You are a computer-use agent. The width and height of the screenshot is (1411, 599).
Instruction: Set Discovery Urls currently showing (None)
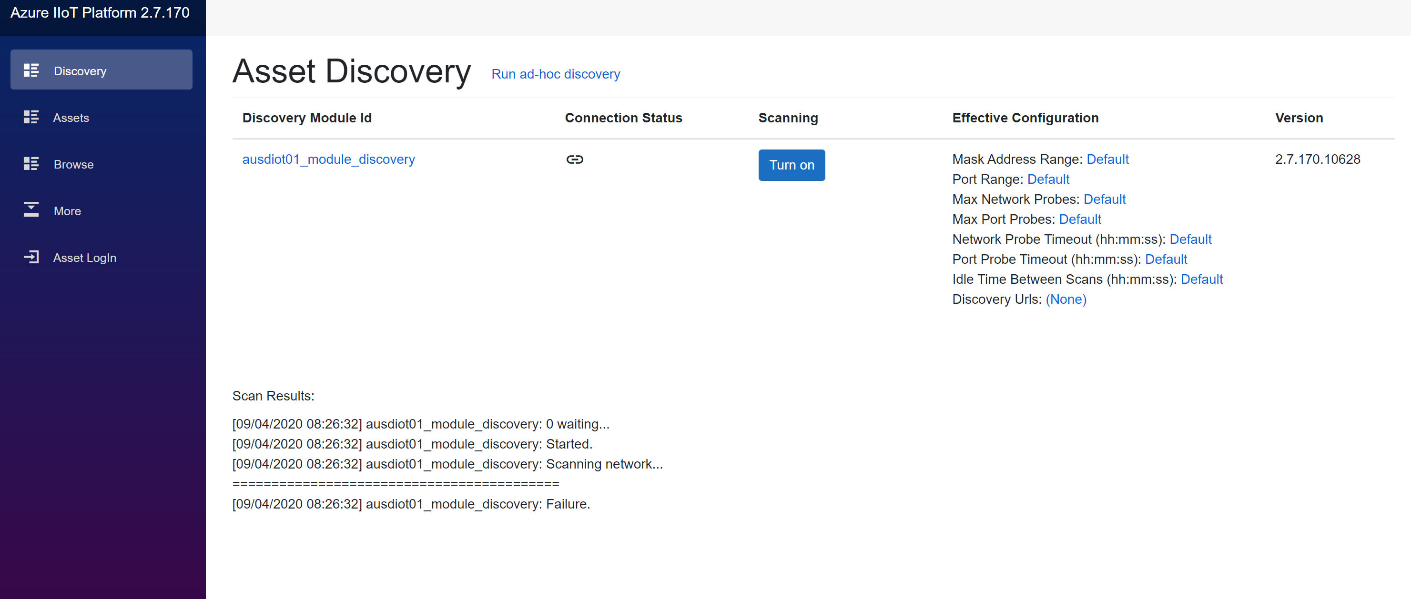click(1066, 299)
